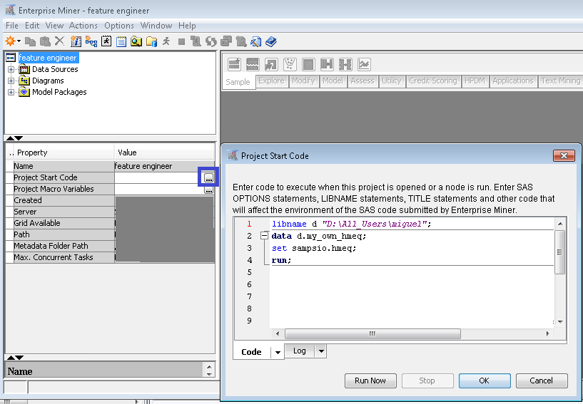Click the Run path running-man icon

[x=166, y=41]
